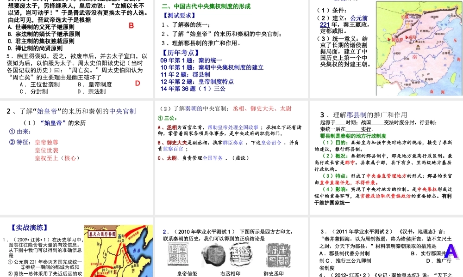This screenshot has height=277, width=463.
Task: Select the red text 皇位世袭
Action: [46, 151]
